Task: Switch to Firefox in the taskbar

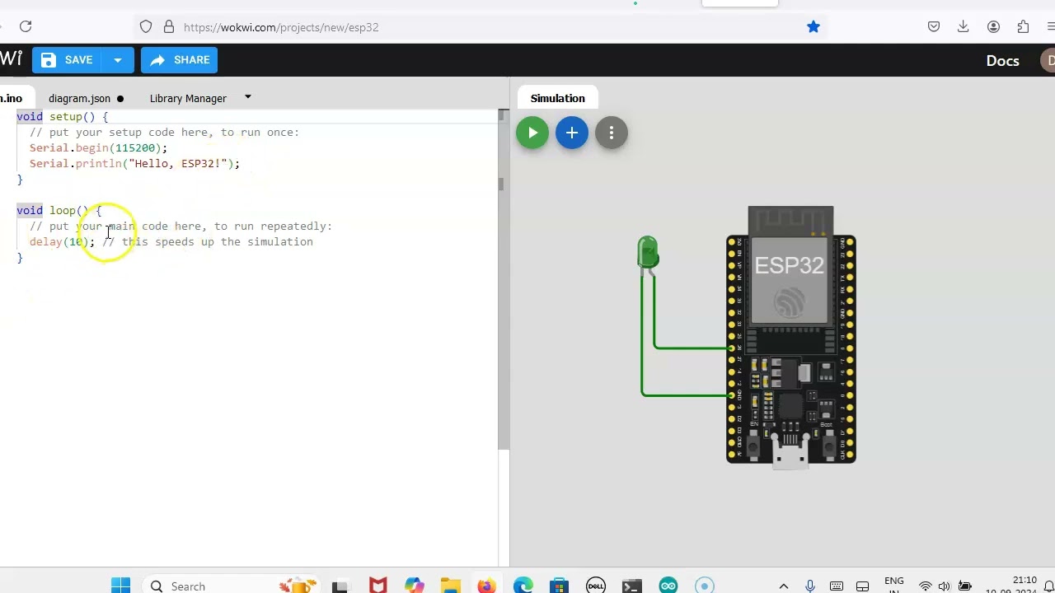Action: click(486, 586)
